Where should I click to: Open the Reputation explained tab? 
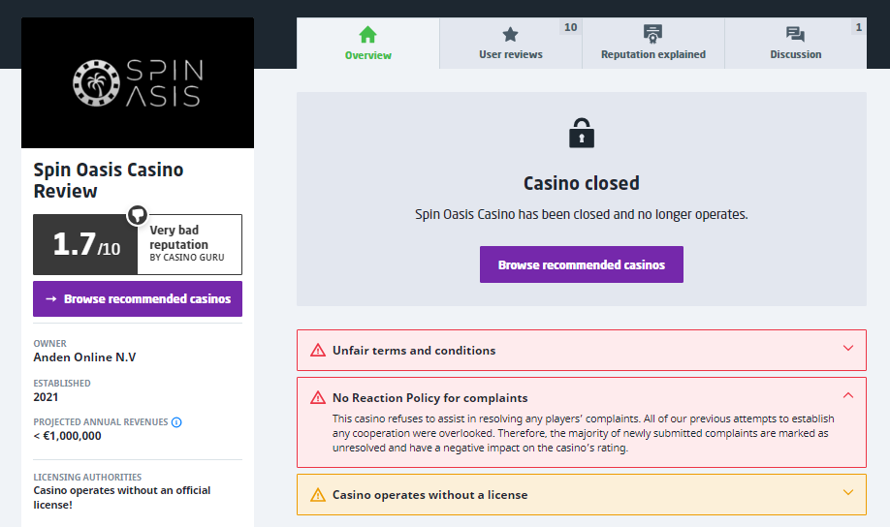click(652, 45)
